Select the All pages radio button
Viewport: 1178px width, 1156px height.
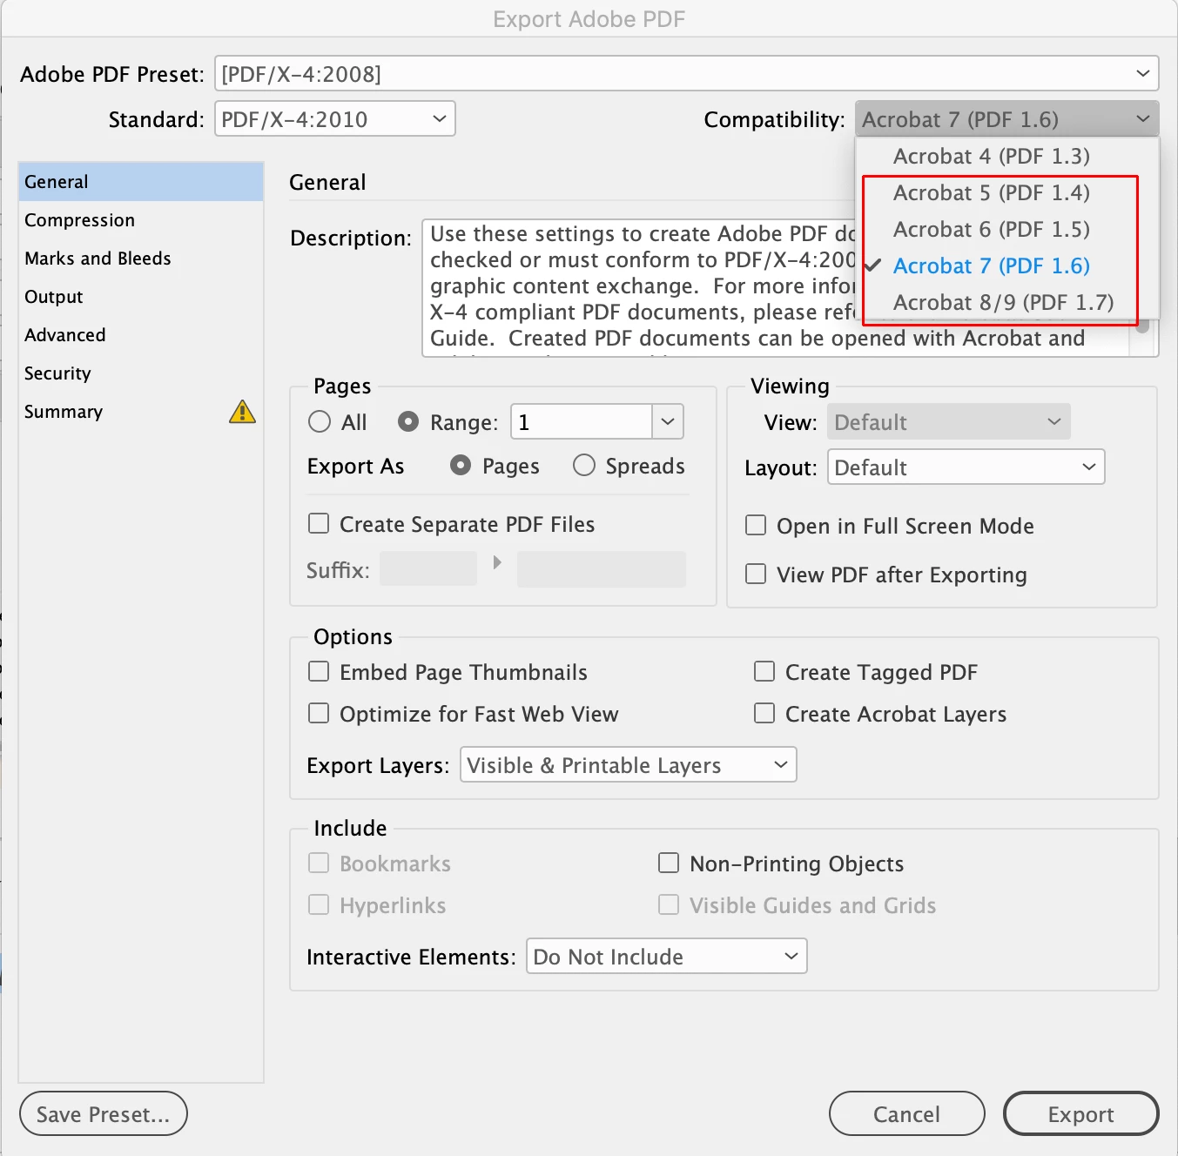320,422
